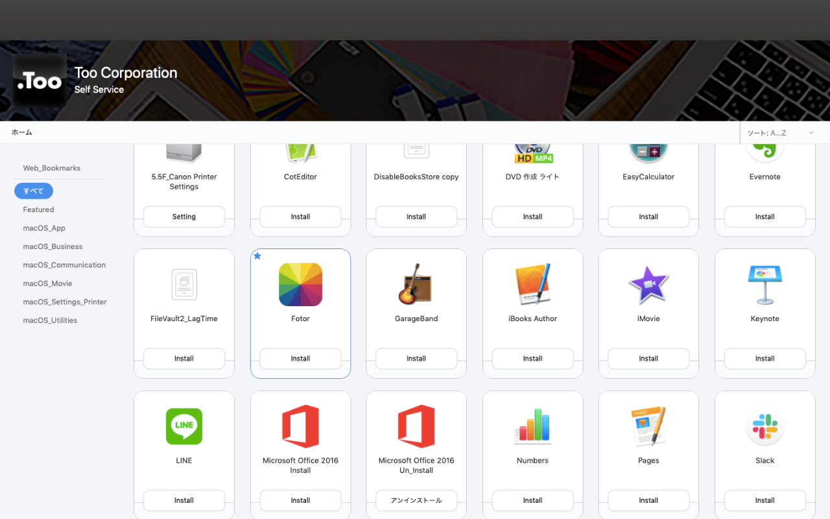Click Setting for 5.5F_Canon Printer Settings

point(184,217)
